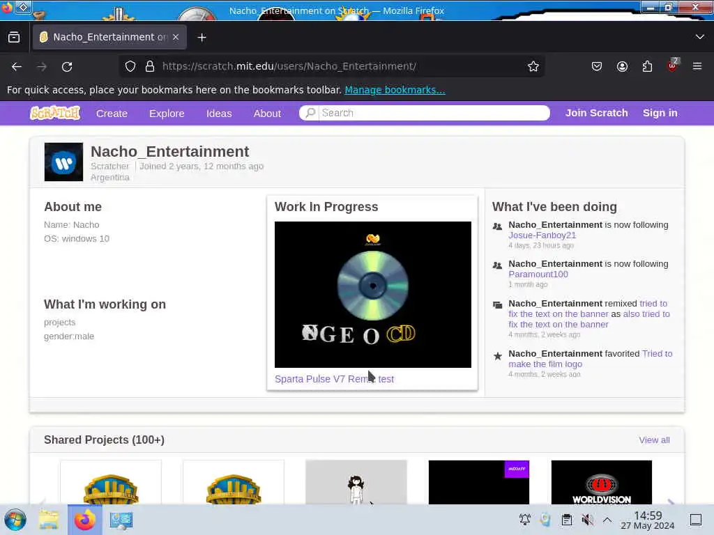Open the Sparta Pulse V7 Remix test link
Screen dimensions: 714x535
click(x=334, y=379)
